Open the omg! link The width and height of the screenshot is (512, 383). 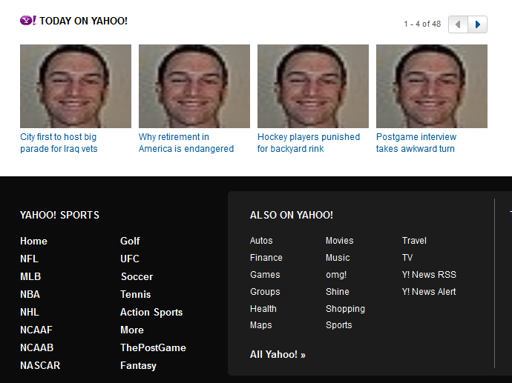336,275
